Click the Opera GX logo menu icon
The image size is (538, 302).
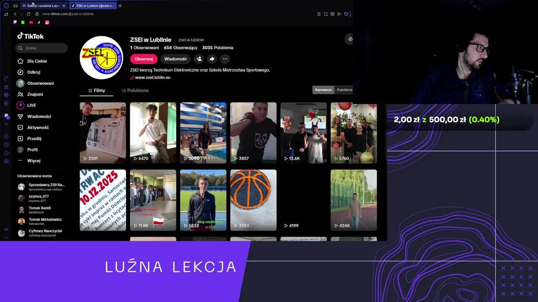6,6
